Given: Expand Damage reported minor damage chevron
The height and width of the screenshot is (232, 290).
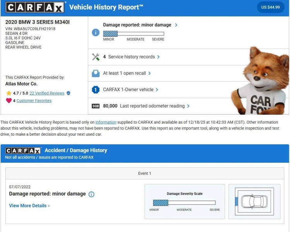Looking at the screenshot, I should 176,25.
